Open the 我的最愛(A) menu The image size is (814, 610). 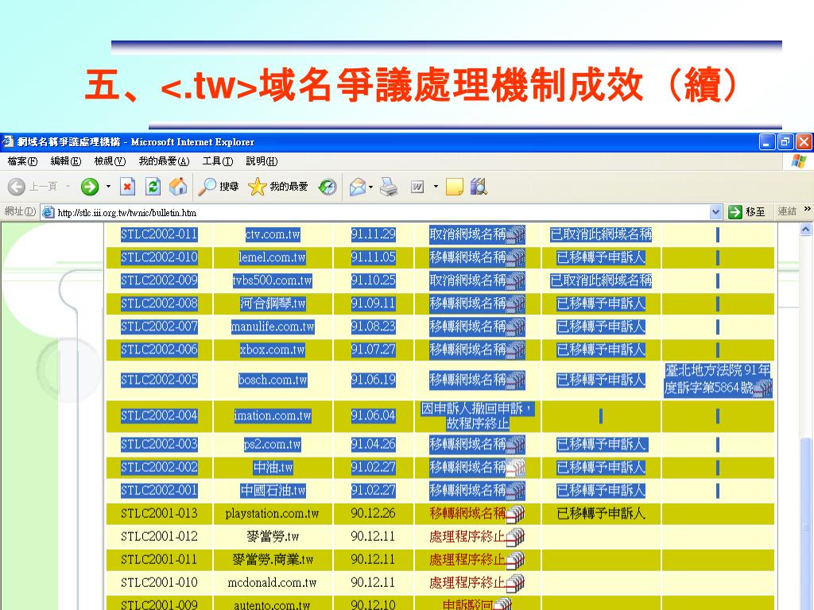point(164,161)
